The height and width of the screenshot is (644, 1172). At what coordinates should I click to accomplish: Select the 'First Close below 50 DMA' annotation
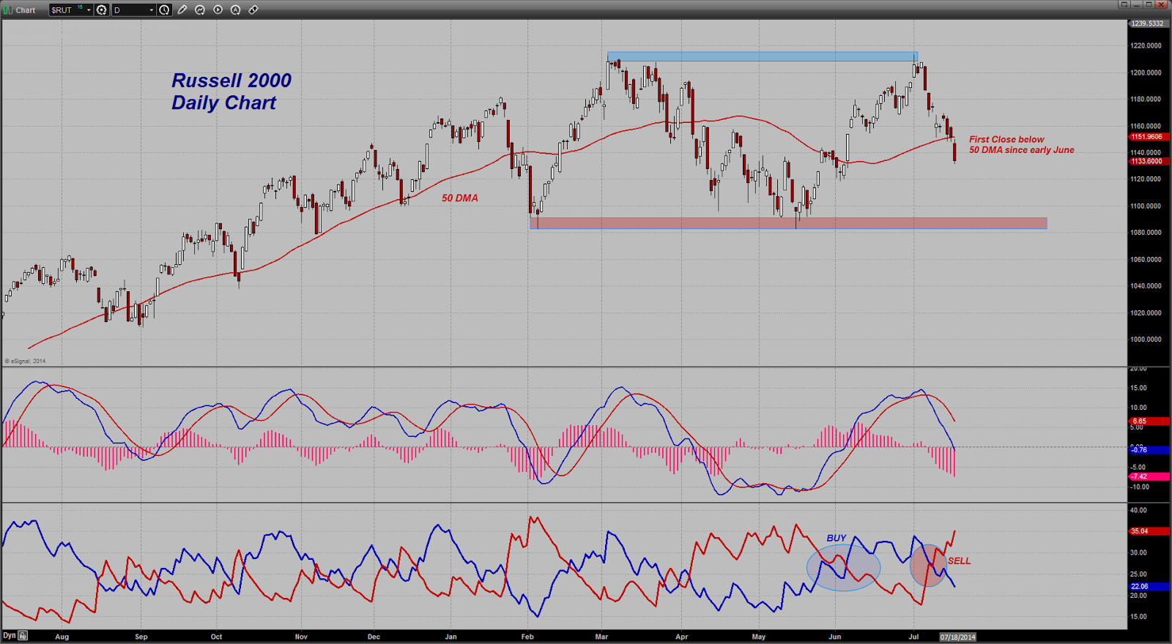pyautogui.click(x=1022, y=145)
